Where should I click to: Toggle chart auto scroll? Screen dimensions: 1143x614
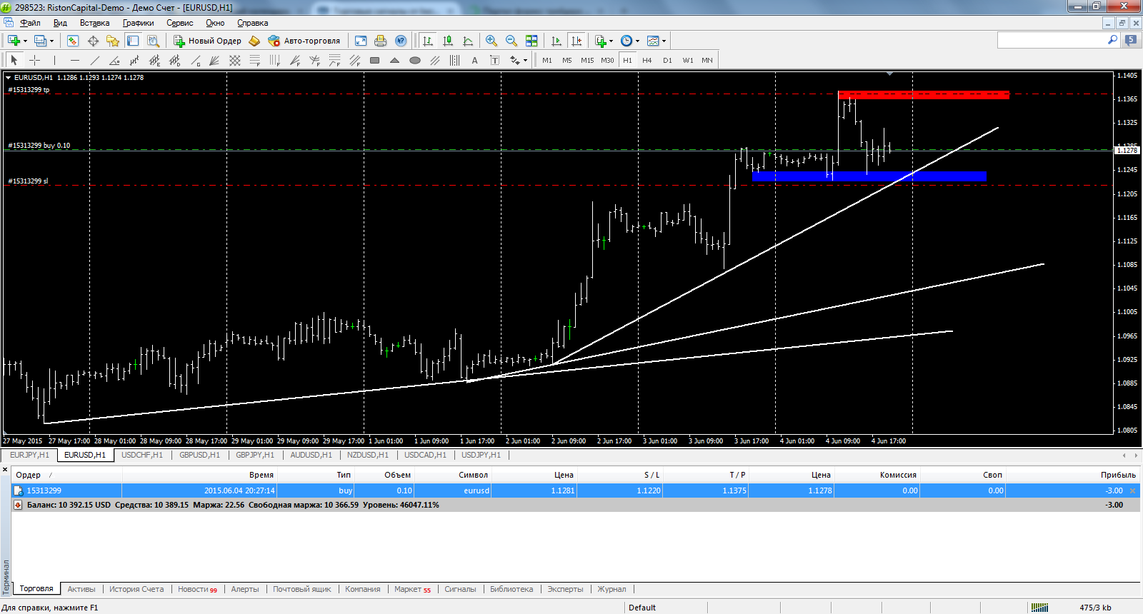click(x=556, y=41)
